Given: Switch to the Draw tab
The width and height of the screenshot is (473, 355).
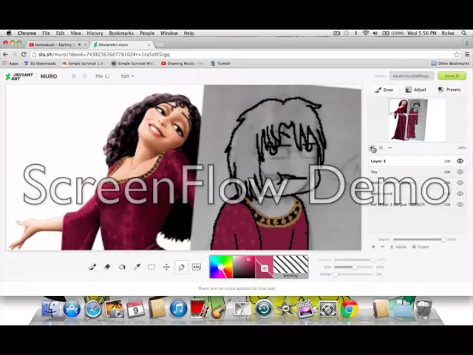Looking at the screenshot, I should tap(384, 89).
